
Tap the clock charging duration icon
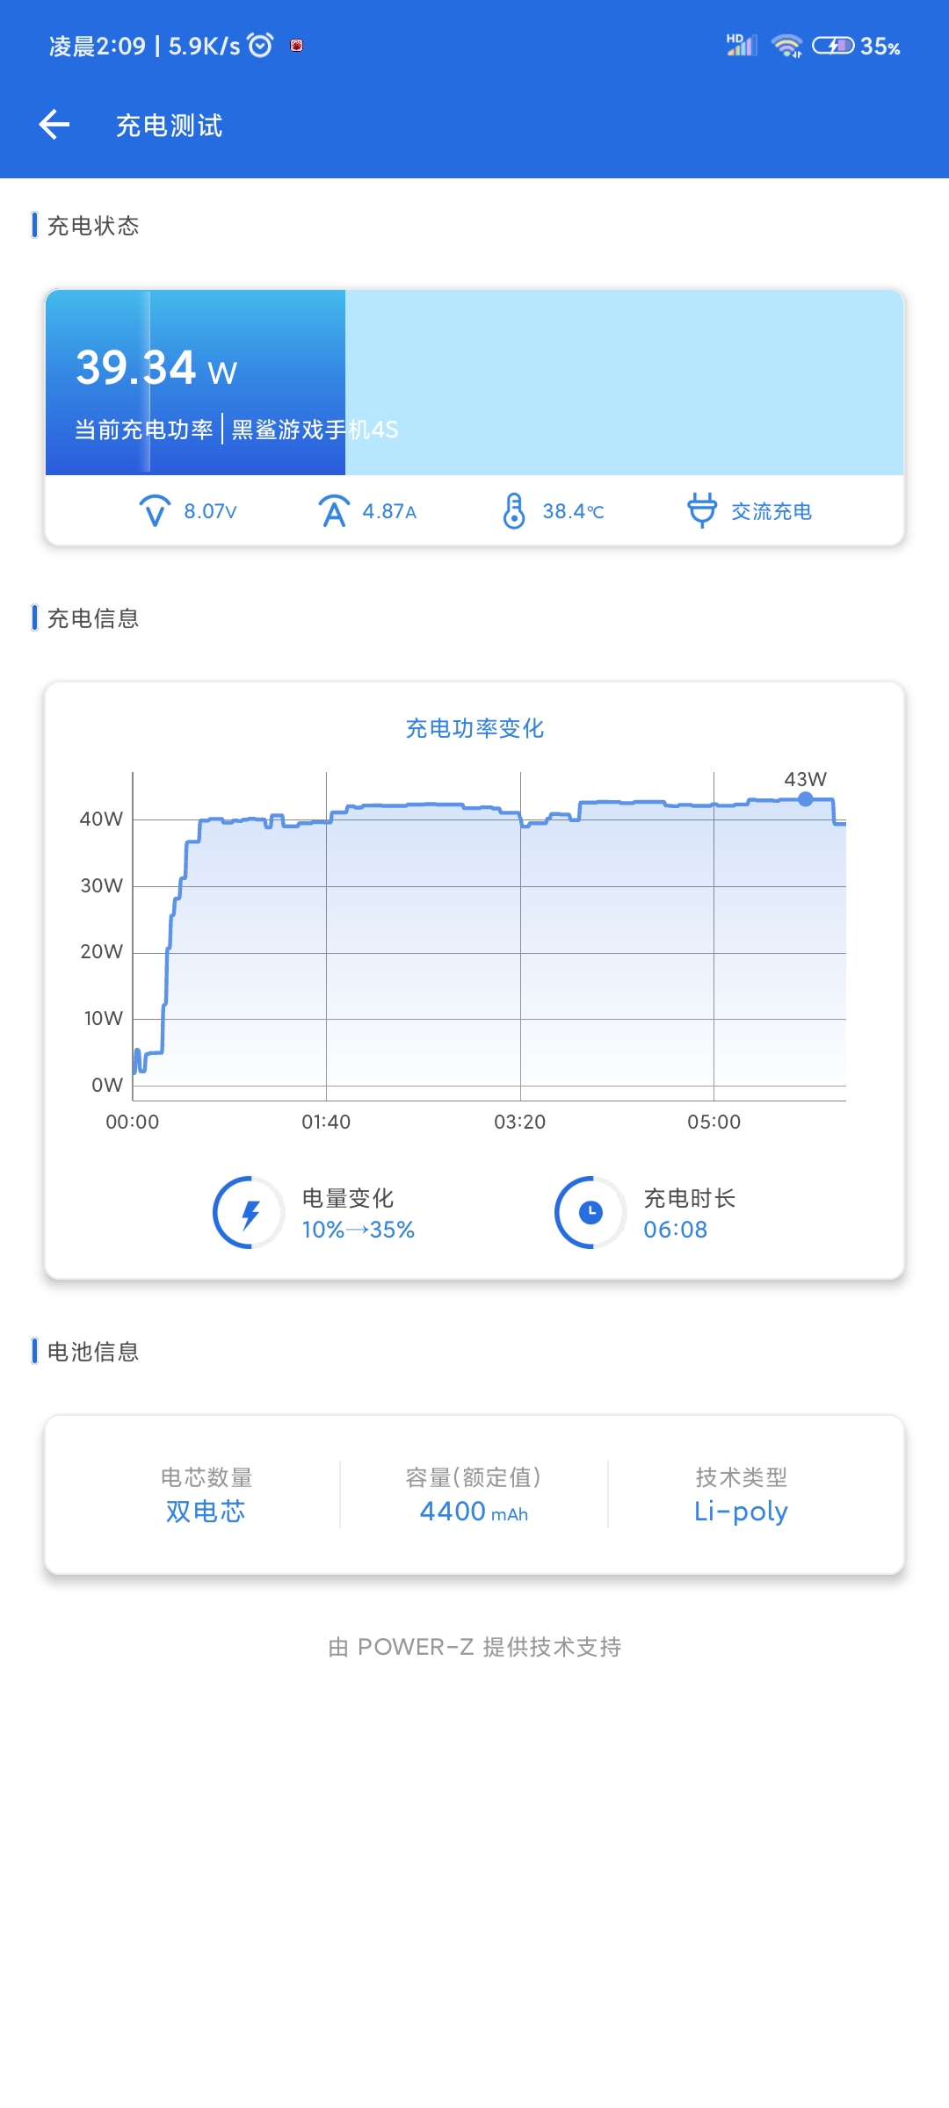(590, 1213)
